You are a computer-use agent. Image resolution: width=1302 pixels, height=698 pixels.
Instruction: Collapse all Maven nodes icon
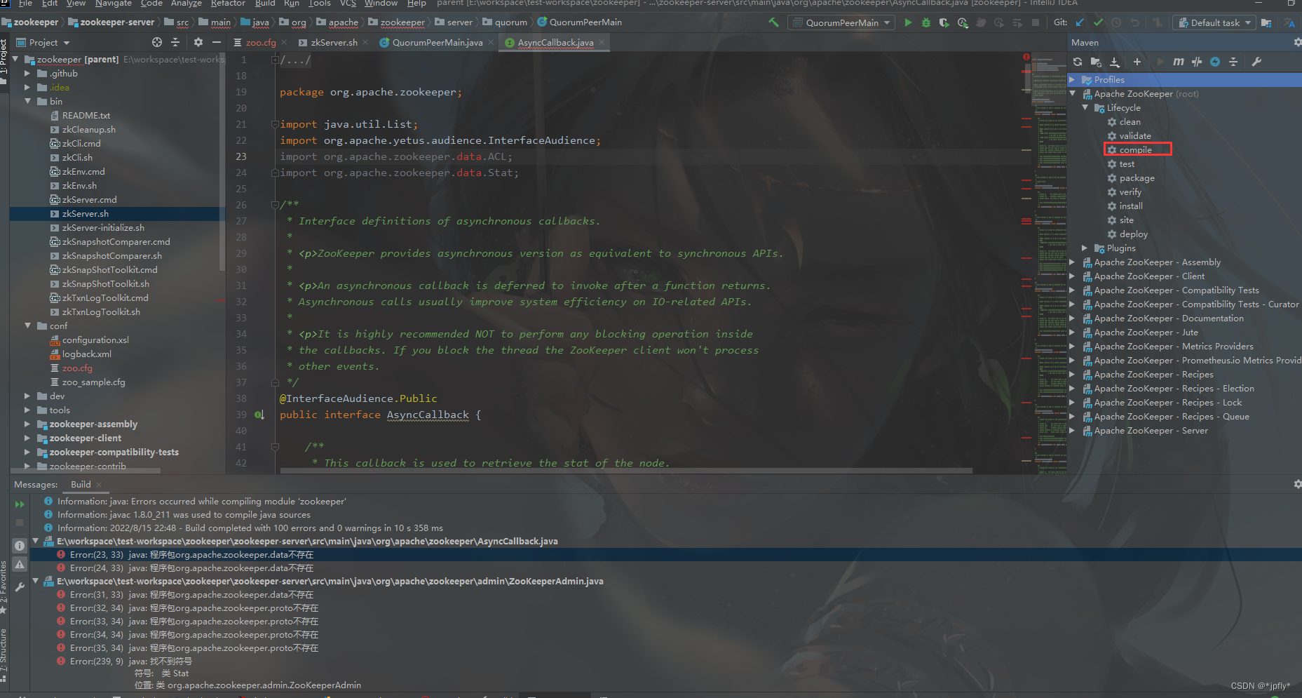(x=1233, y=62)
